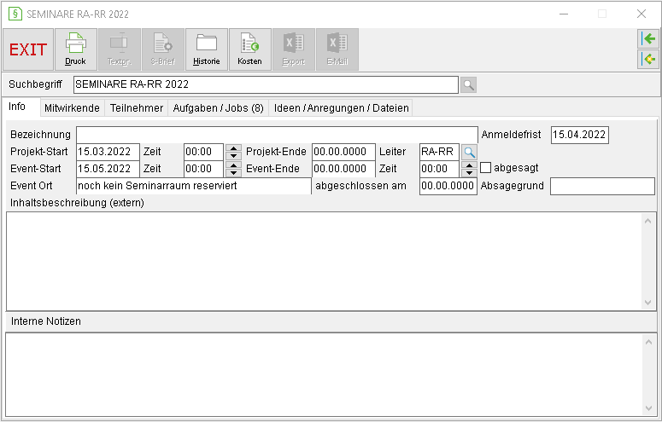662x422 pixels.
Task: Click the abgeschlossen am date field
Action: (448, 186)
